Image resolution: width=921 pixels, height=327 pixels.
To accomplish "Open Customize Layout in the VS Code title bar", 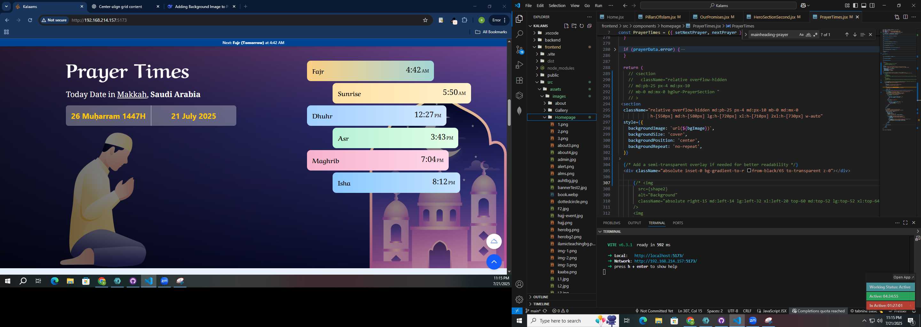I will 847,5.
